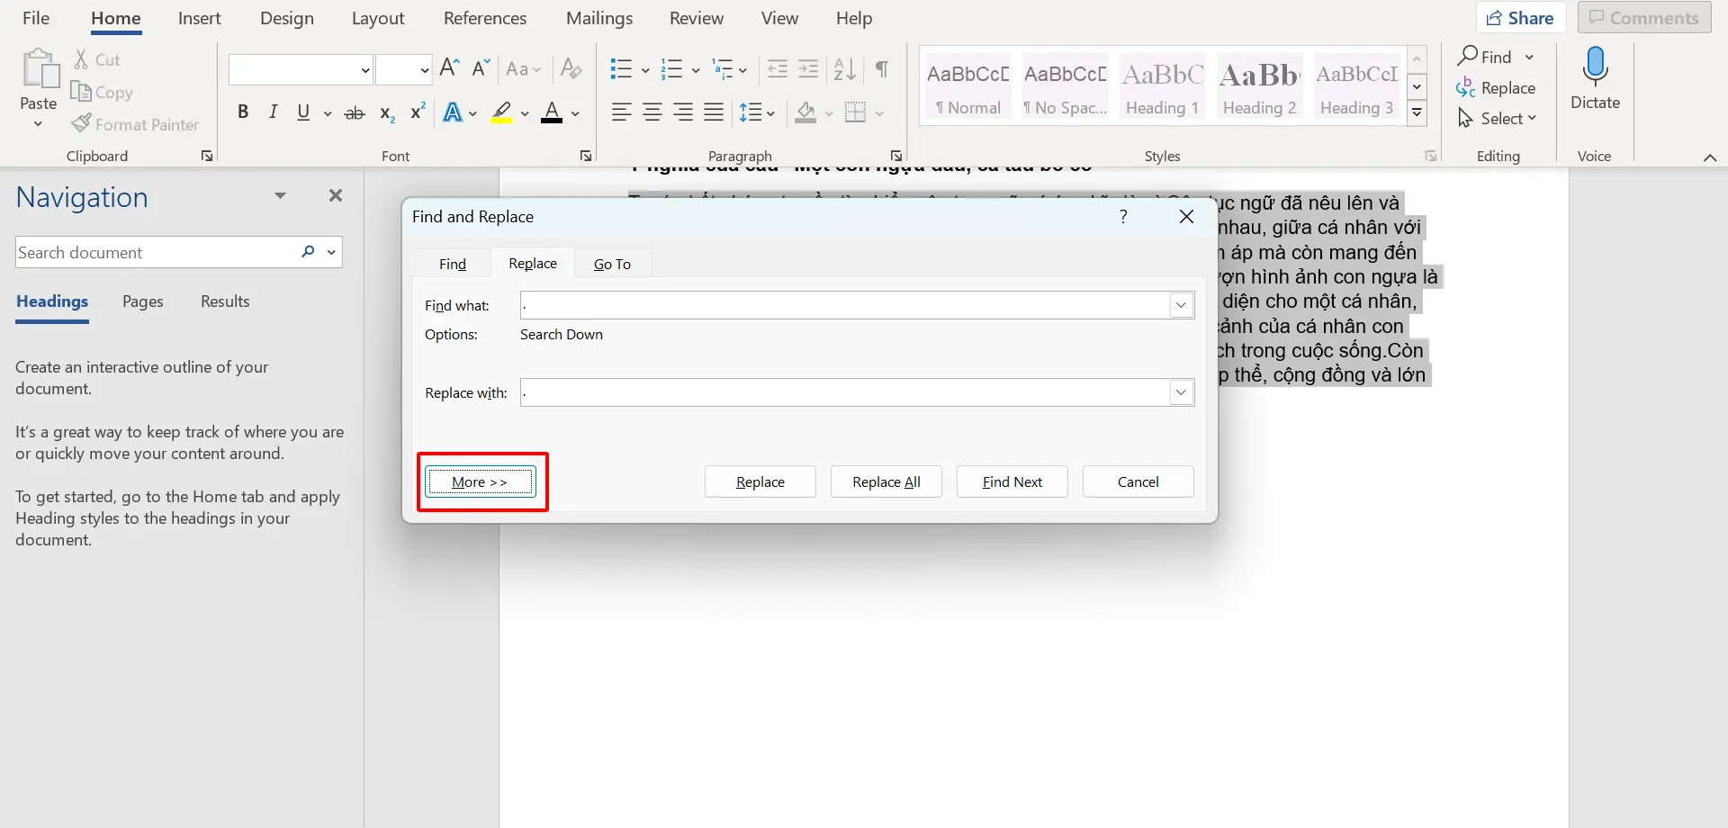Open the underline style dropdown arrow
1728x828 pixels.
(x=328, y=113)
